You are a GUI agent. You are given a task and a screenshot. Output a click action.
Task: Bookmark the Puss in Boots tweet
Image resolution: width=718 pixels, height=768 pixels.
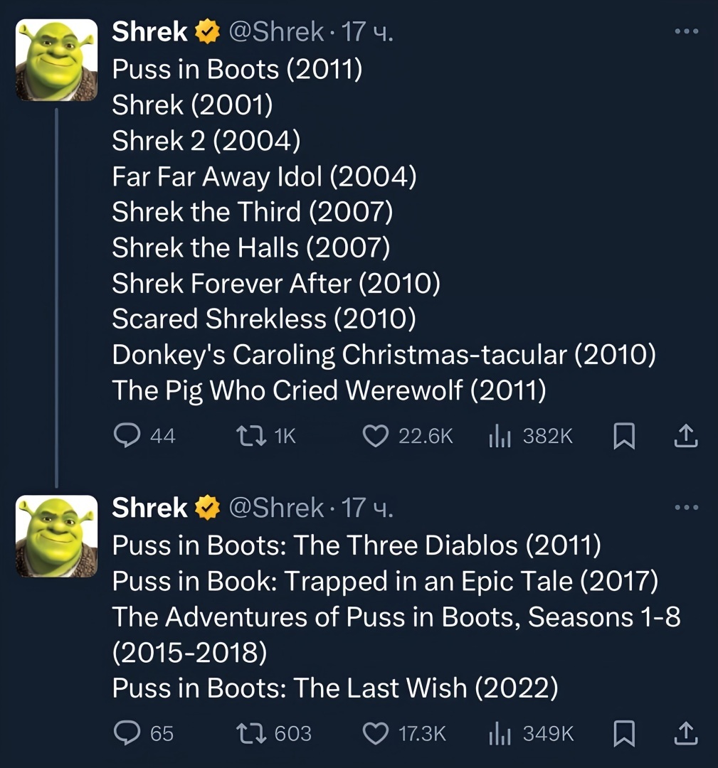click(x=623, y=732)
